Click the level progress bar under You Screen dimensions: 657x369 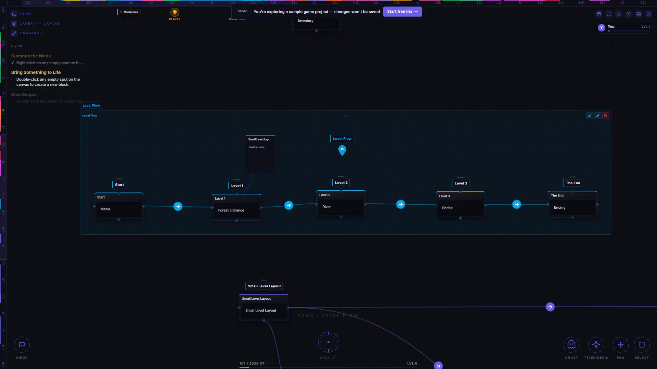(x=629, y=31)
